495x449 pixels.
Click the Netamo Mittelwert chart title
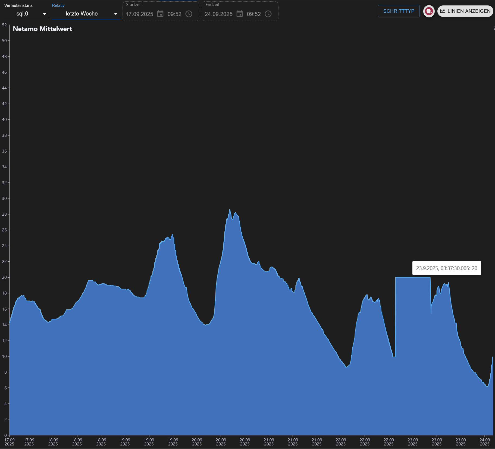click(x=42, y=29)
